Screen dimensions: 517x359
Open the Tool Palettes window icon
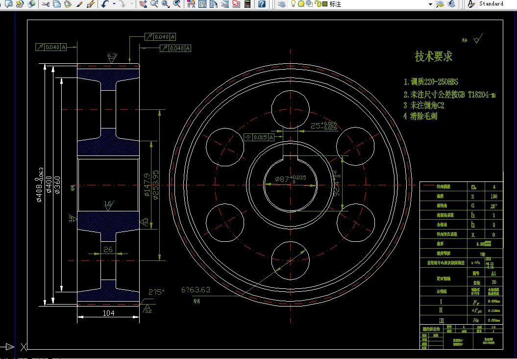(x=214, y=4)
